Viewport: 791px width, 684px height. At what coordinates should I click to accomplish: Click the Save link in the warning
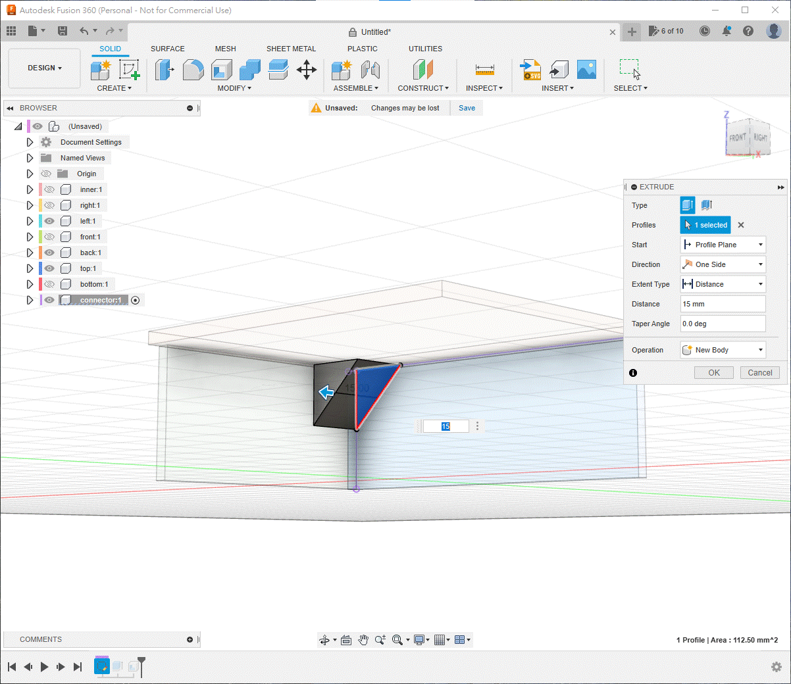coord(467,108)
